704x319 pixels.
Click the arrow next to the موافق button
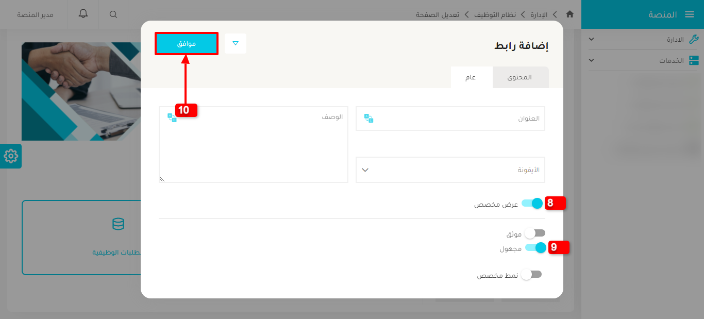point(236,43)
